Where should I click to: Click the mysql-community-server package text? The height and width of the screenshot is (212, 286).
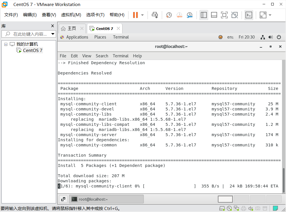(89, 135)
